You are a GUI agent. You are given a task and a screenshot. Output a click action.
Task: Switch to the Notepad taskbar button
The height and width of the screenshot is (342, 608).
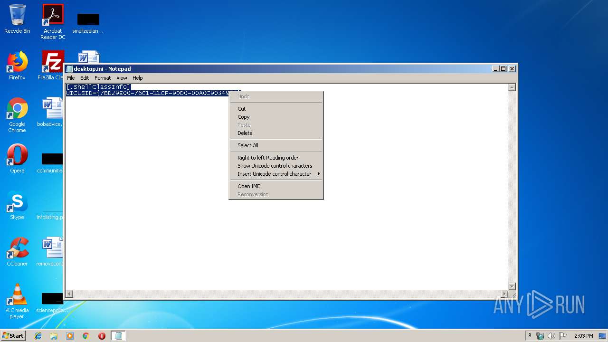point(118,336)
